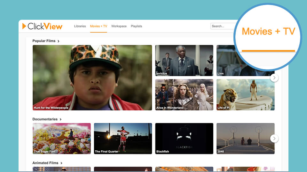Open the Playlists tab
307x172 pixels.
(x=136, y=26)
